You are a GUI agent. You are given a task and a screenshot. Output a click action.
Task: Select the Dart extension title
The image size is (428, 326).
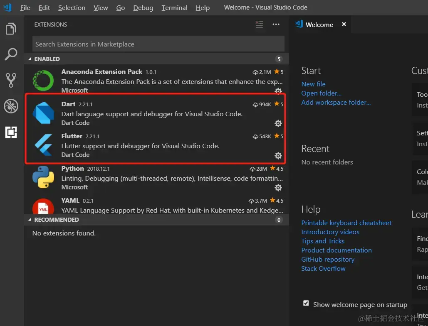tap(68, 104)
